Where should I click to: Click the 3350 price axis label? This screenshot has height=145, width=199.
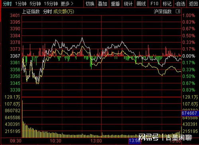click(x=15, y=76)
